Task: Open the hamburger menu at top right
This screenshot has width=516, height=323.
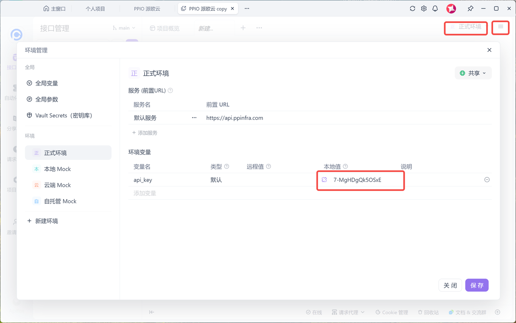Action: coord(501,27)
